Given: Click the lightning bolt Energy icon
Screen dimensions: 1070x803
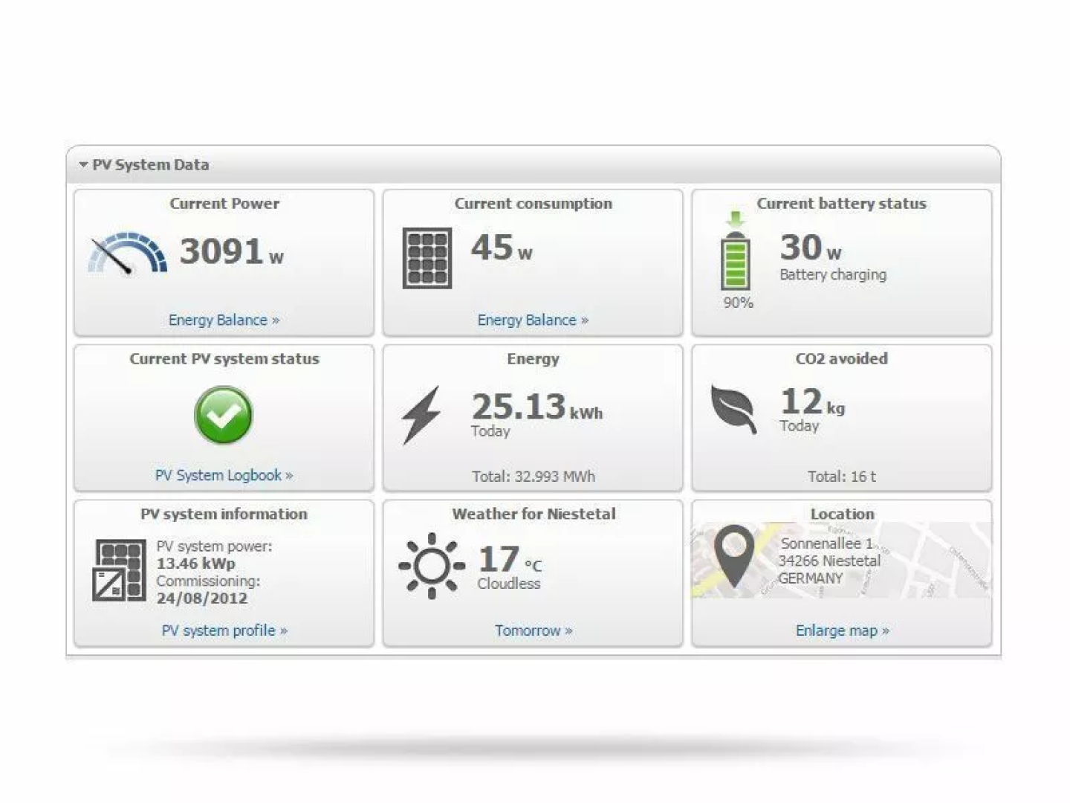Looking at the screenshot, I should click(421, 415).
